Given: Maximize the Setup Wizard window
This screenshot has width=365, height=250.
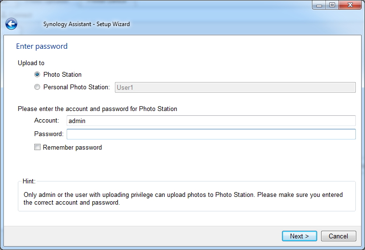Looking at the screenshot, I should coord(332,5).
